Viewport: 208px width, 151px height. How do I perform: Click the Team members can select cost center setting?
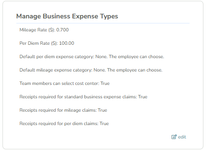point(64,83)
